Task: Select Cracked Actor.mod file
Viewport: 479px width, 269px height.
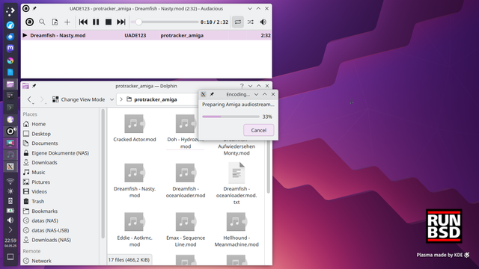Action: 135,128
